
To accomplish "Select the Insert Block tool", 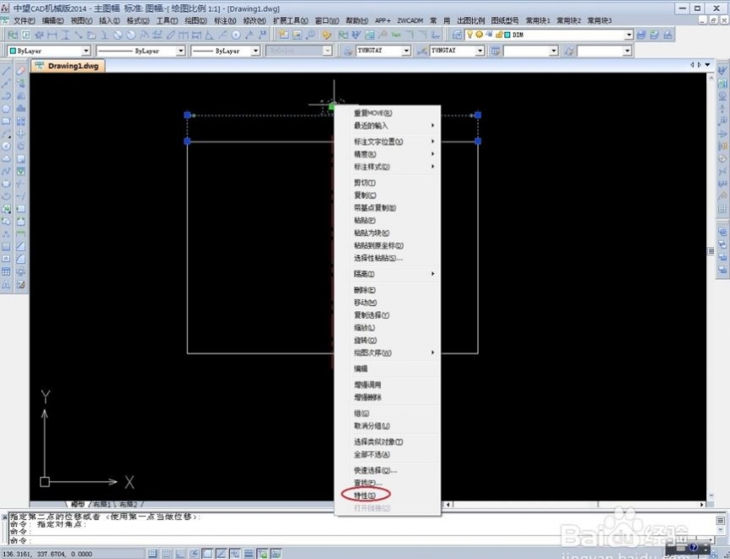I will [x=6, y=209].
